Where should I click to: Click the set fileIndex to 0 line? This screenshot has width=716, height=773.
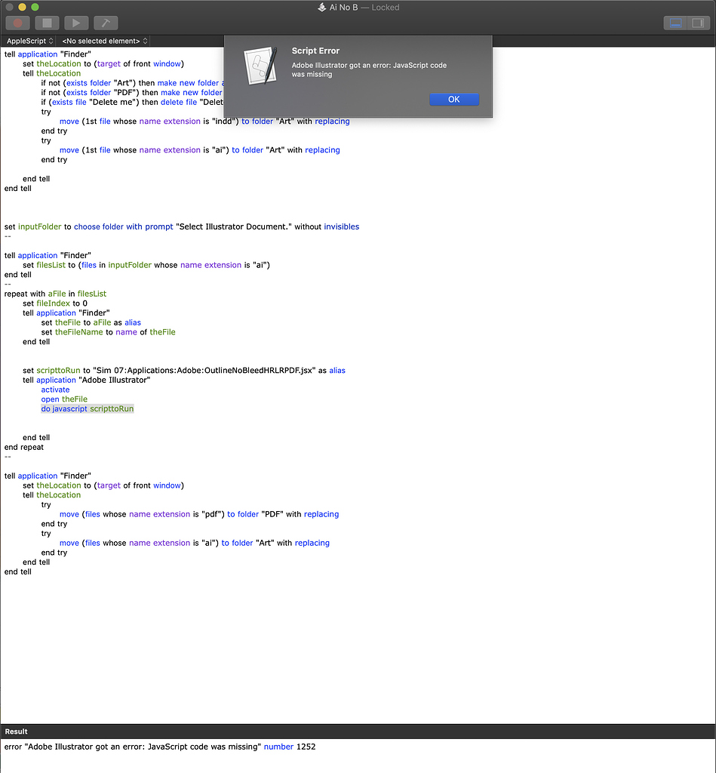tap(54, 303)
